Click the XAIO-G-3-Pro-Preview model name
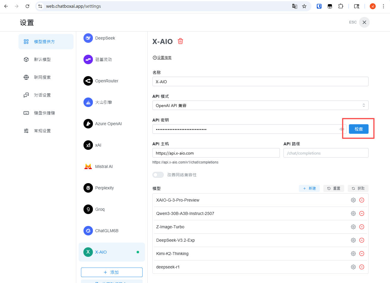This screenshot has width=390, height=283. pos(178,200)
